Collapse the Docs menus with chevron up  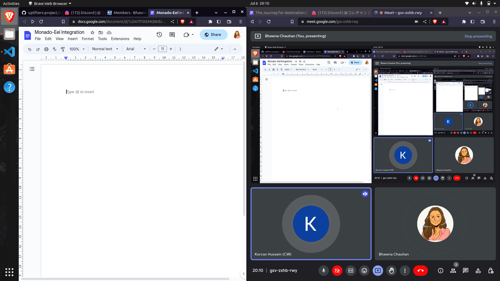[235, 49]
